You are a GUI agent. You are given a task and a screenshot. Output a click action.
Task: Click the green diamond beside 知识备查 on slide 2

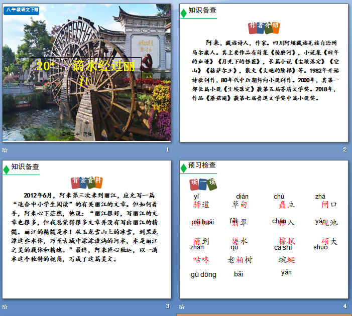(x=183, y=13)
